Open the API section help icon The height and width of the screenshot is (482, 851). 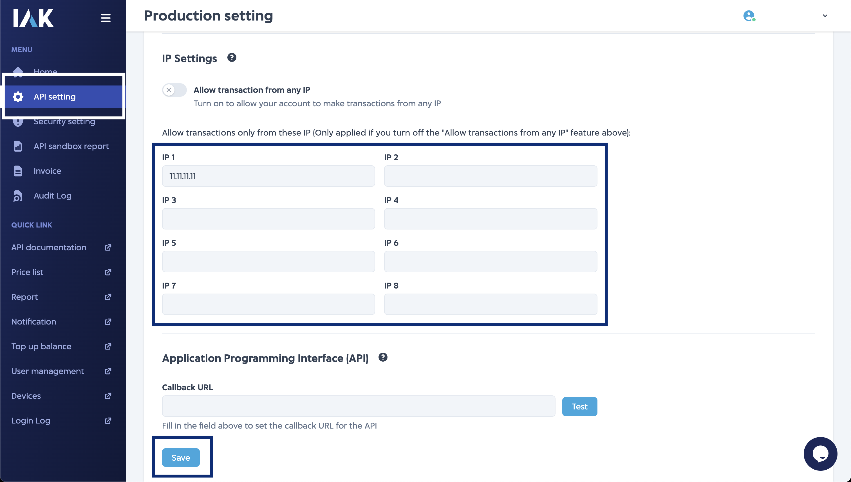click(383, 357)
